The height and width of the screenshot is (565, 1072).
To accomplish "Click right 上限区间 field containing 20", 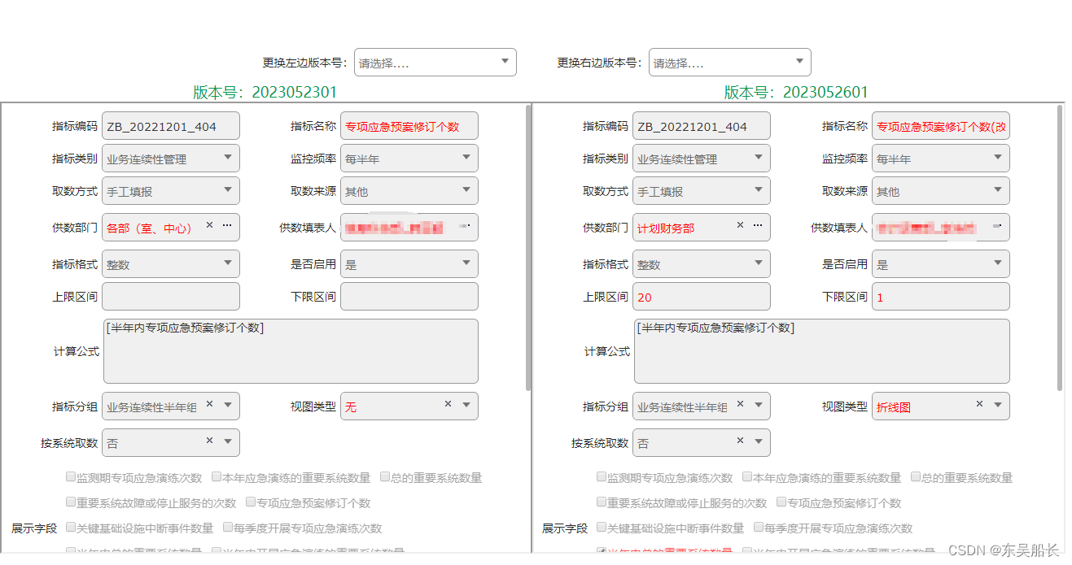I will 701,296.
